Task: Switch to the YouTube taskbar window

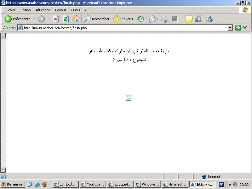Action: (x=92, y=184)
